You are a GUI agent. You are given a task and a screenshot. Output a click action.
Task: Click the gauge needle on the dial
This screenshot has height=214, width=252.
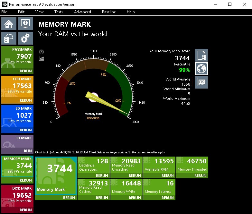click(x=106, y=104)
